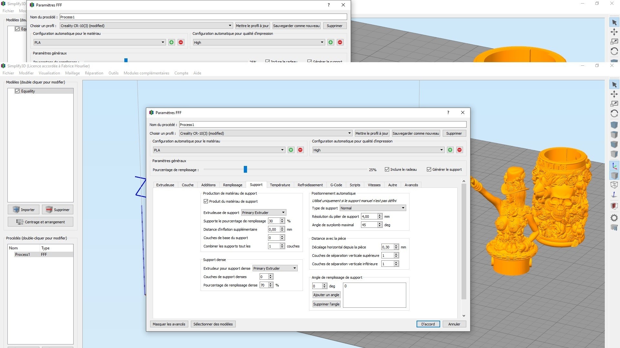Activate the move/translate model tool
Image resolution: width=620 pixels, height=348 pixels.
pos(614,94)
